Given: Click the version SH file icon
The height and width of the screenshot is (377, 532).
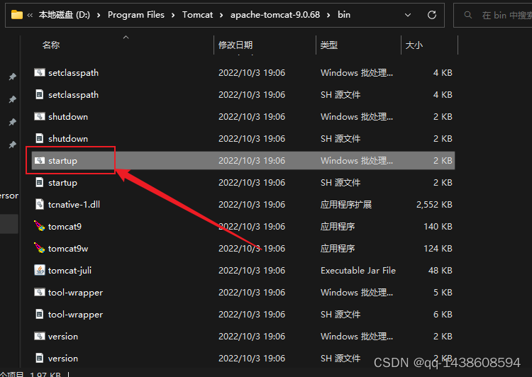Looking at the screenshot, I should click(x=39, y=358).
